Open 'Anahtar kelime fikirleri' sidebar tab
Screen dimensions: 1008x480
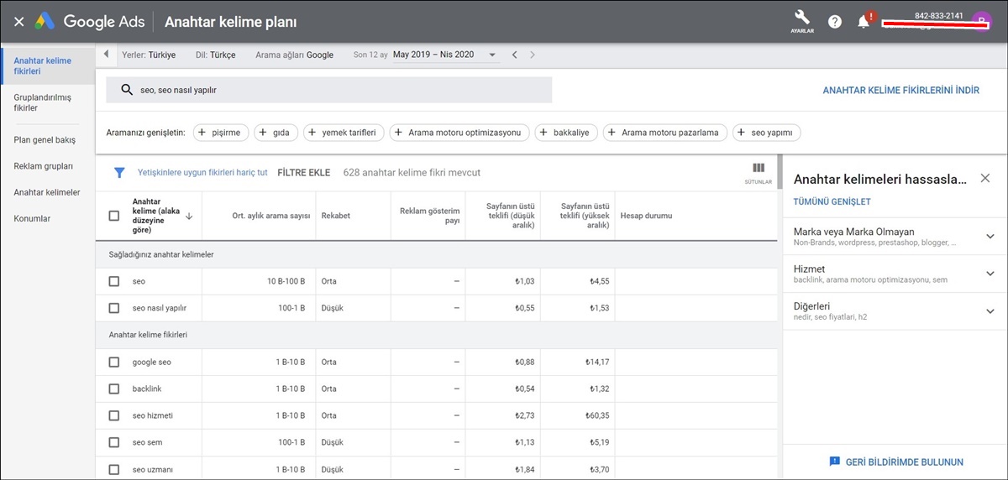[x=47, y=65]
